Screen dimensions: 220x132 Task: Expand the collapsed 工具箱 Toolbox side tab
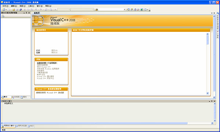(218, 34)
